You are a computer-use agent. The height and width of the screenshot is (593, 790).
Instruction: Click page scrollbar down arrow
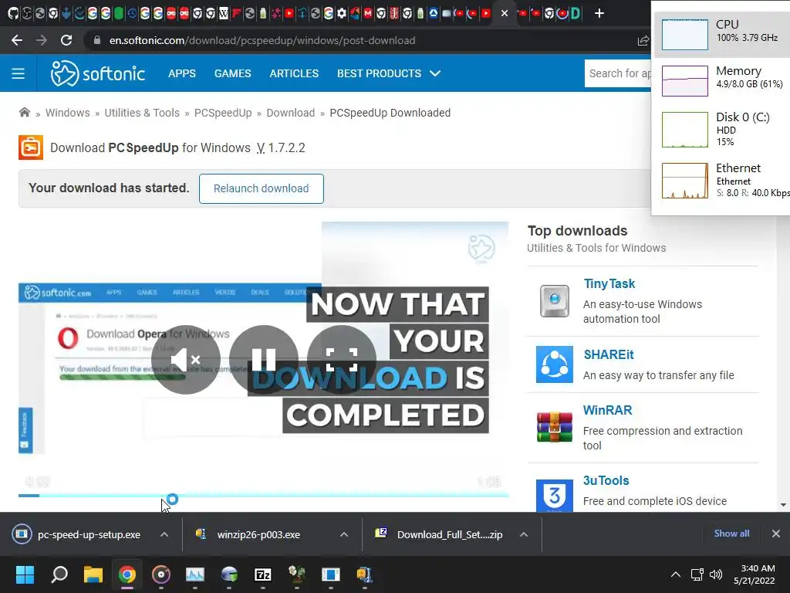(783, 505)
